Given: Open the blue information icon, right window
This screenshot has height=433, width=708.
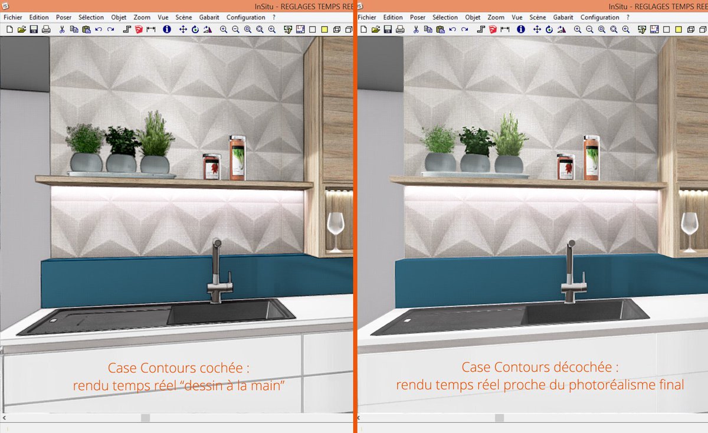Looking at the screenshot, I should pyautogui.click(x=520, y=29).
